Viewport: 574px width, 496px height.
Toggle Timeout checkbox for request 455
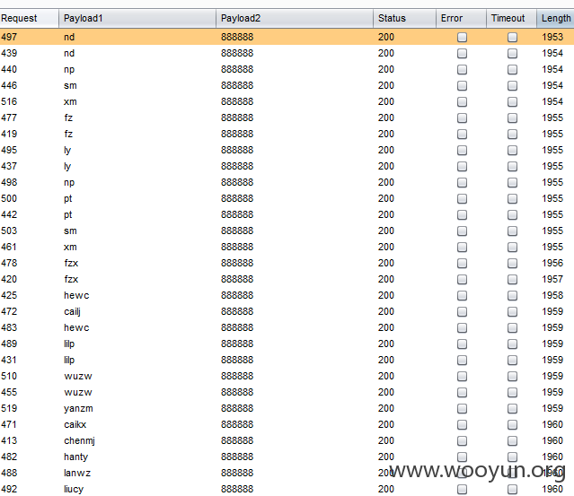point(513,392)
